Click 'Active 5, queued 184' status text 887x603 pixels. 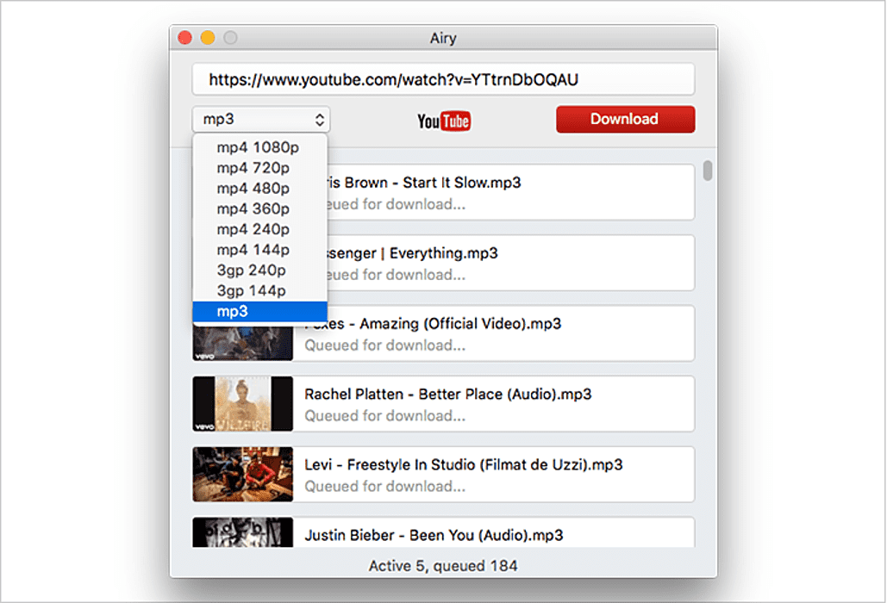click(443, 566)
